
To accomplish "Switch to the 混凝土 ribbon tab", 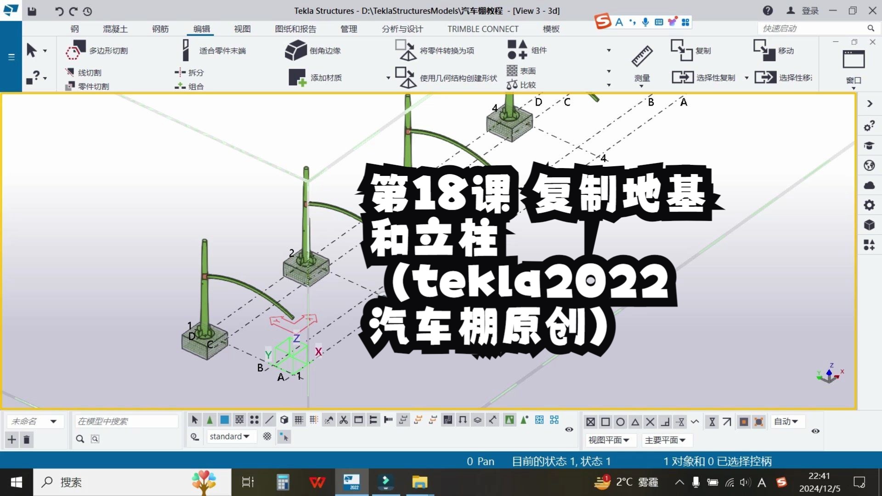I will point(115,29).
